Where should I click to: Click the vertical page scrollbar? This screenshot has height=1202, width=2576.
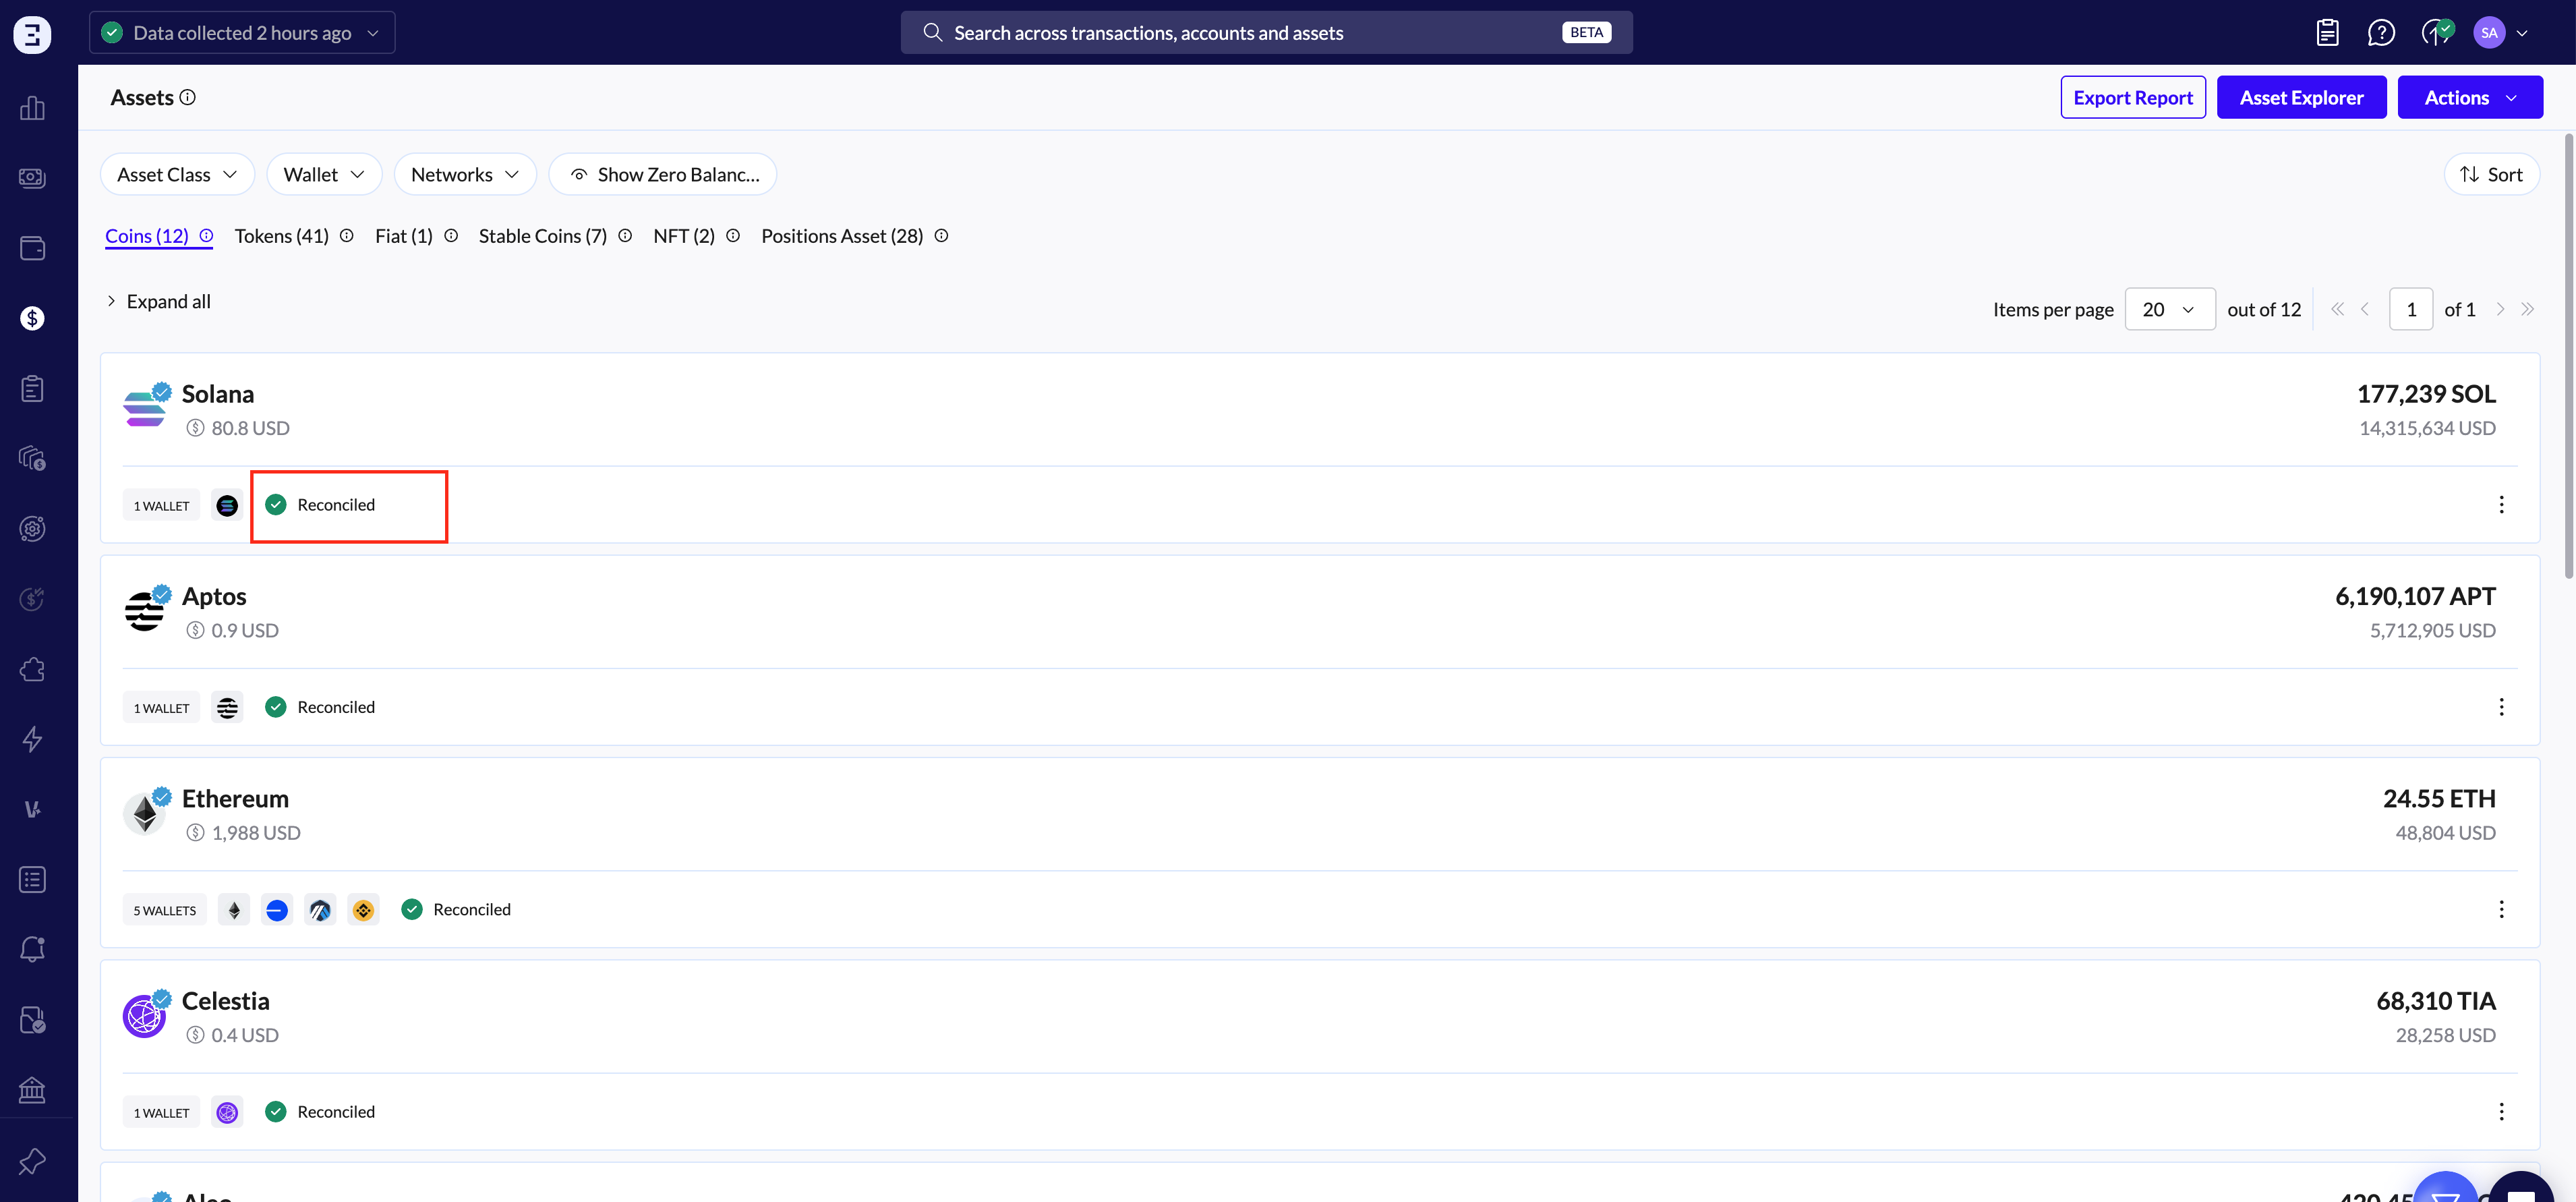2568,355
